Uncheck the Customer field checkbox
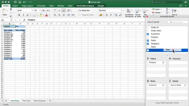 point(148,34)
